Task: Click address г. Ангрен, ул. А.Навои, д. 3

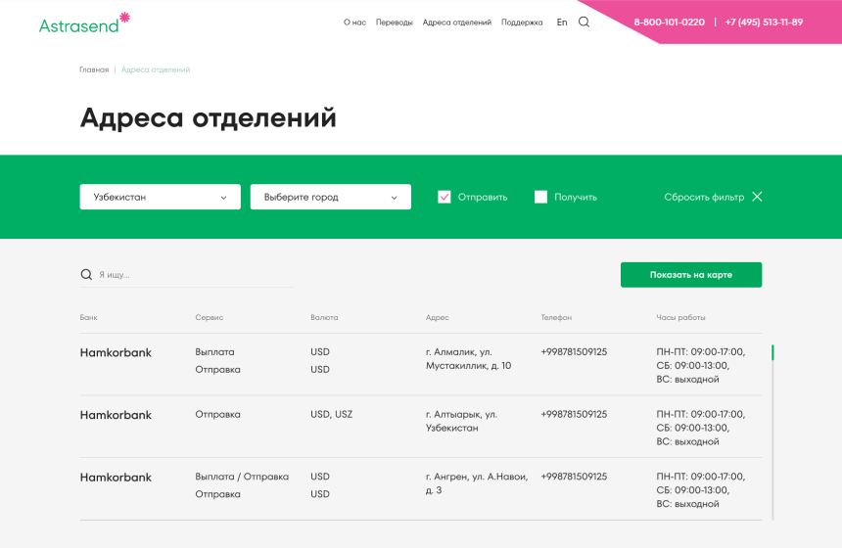Action: click(477, 483)
